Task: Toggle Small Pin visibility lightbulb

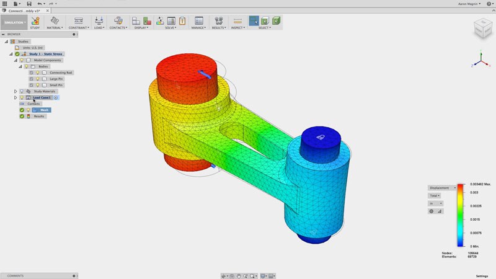Action: [x=38, y=85]
